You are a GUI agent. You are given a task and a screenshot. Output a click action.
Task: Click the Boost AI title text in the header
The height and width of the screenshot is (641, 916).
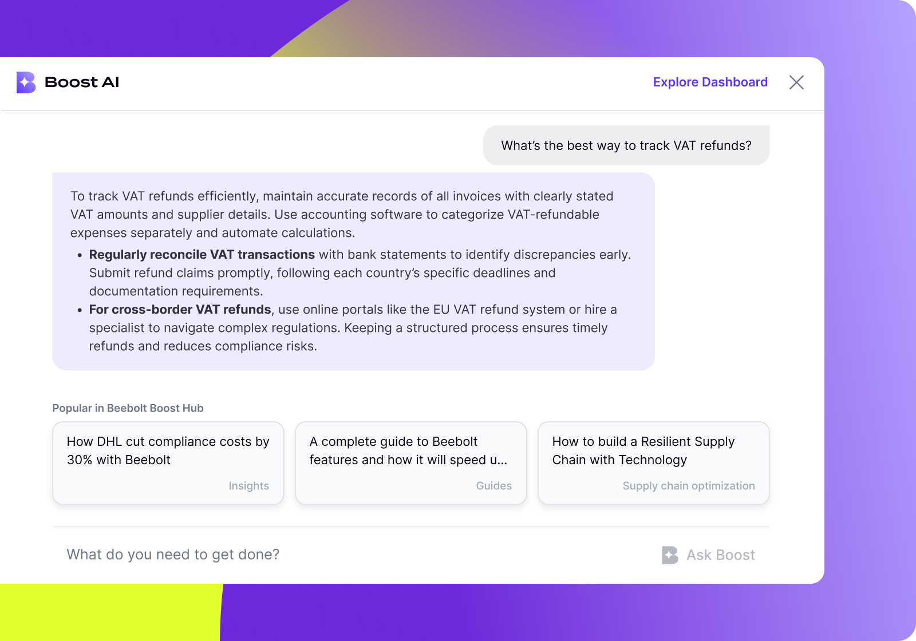(82, 82)
